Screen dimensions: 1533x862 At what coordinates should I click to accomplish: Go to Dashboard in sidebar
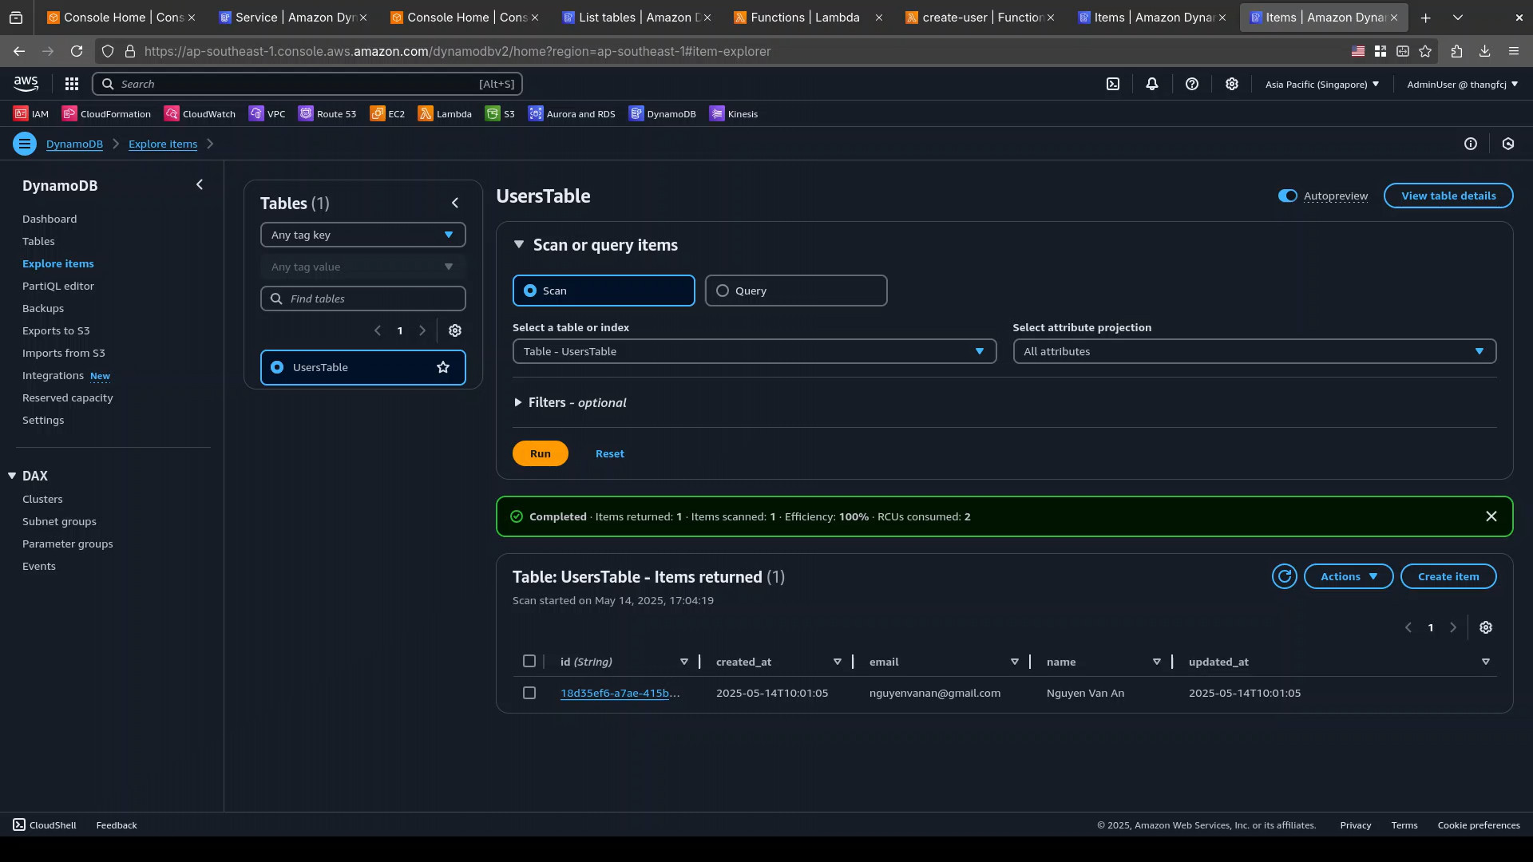(x=50, y=219)
